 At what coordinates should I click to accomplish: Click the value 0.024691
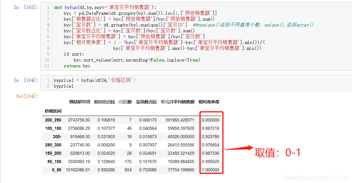point(148,153)
